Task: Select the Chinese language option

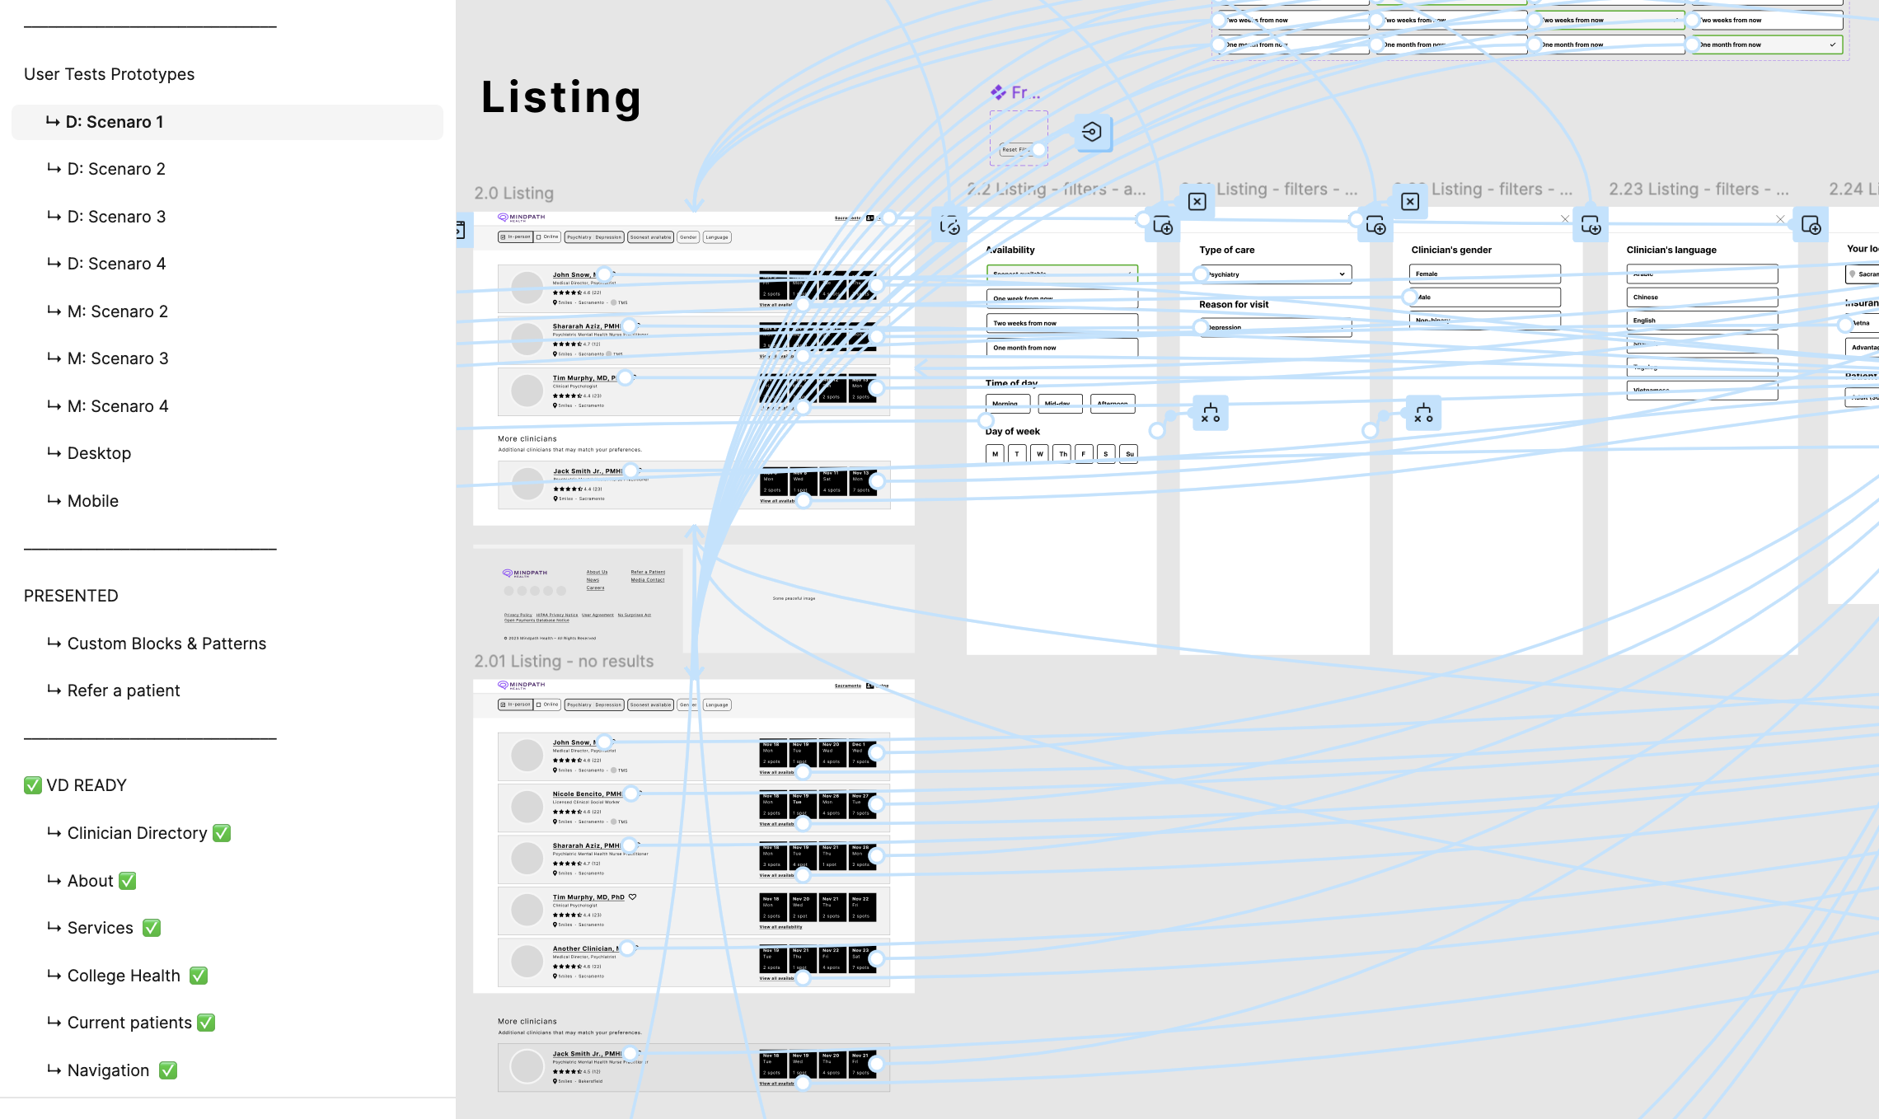Action: click(x=1702, y=297)
